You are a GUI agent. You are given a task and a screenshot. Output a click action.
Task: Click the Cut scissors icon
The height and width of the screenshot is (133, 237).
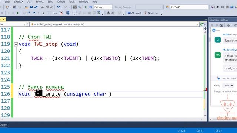pos(43,7)
